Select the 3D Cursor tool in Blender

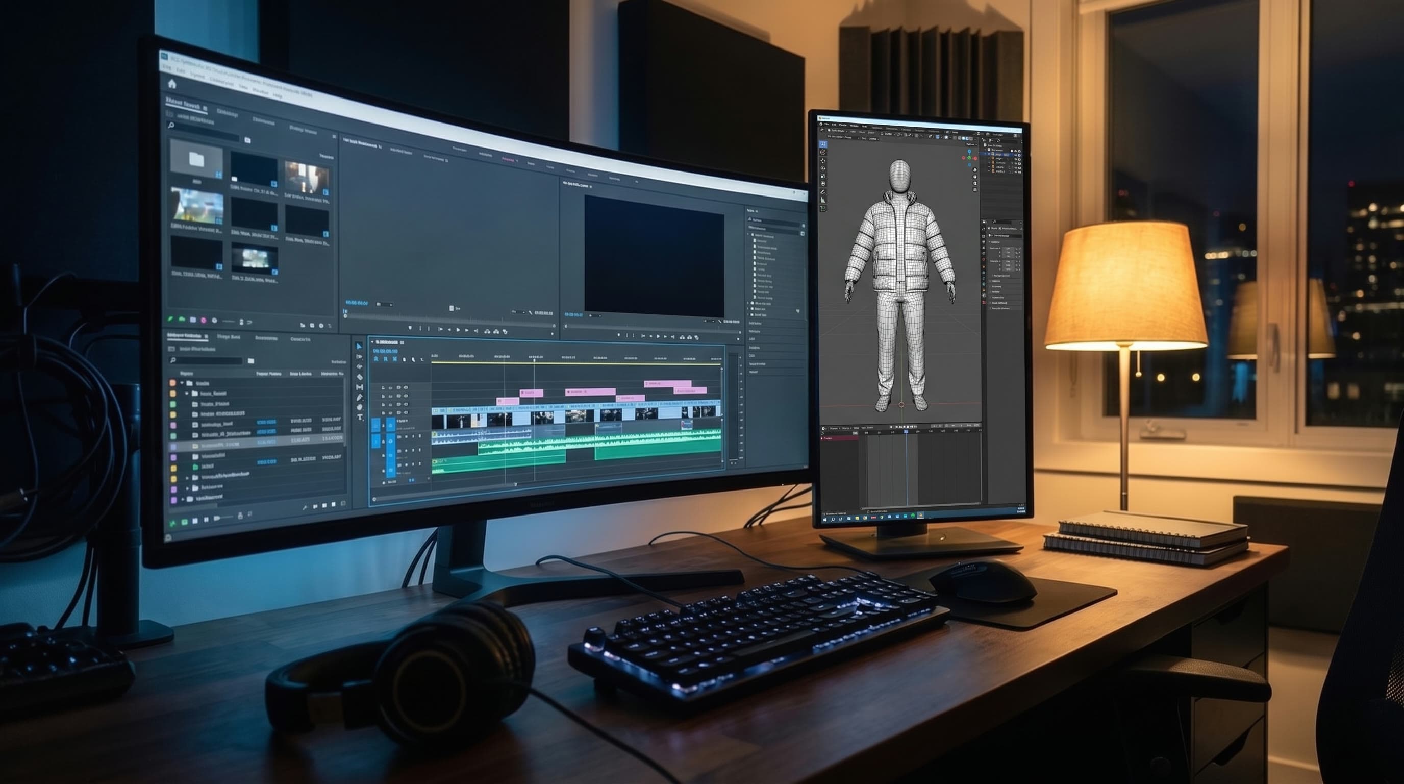(823, 153)
